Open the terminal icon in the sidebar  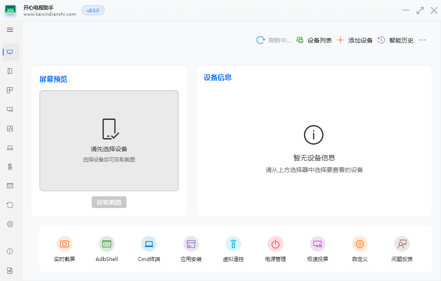pyautogui.click(x=10, y=185)
